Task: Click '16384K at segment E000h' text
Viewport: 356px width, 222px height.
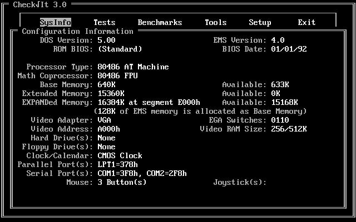Action: (x=149, y=102)
